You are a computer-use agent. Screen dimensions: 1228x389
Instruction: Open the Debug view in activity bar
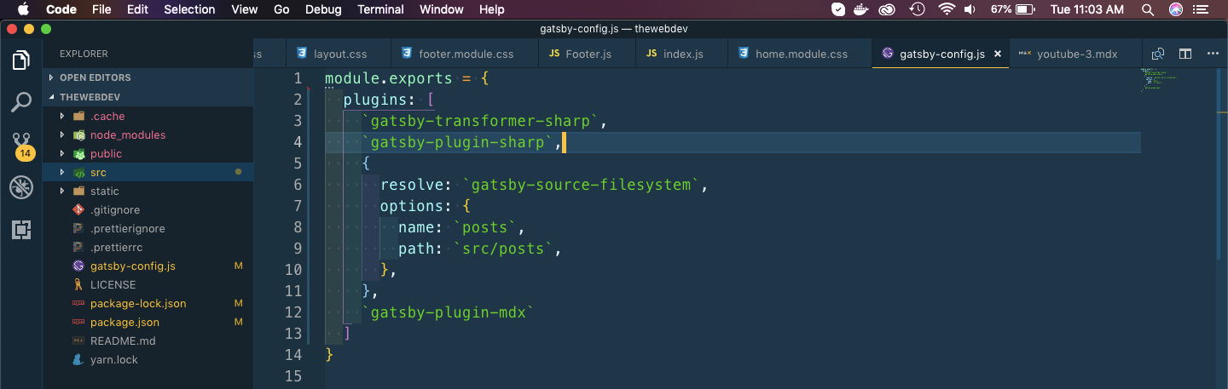pyautogui.click(x=21, y=187)
